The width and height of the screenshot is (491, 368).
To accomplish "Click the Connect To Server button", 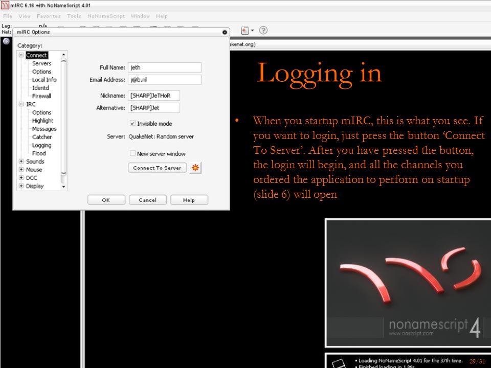I will tap(157, 168).
